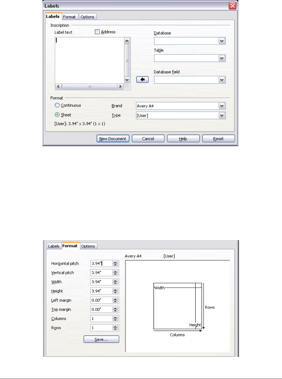Open the Database dropdown
Screen dimensions: 282x379
tap(222, 41)
